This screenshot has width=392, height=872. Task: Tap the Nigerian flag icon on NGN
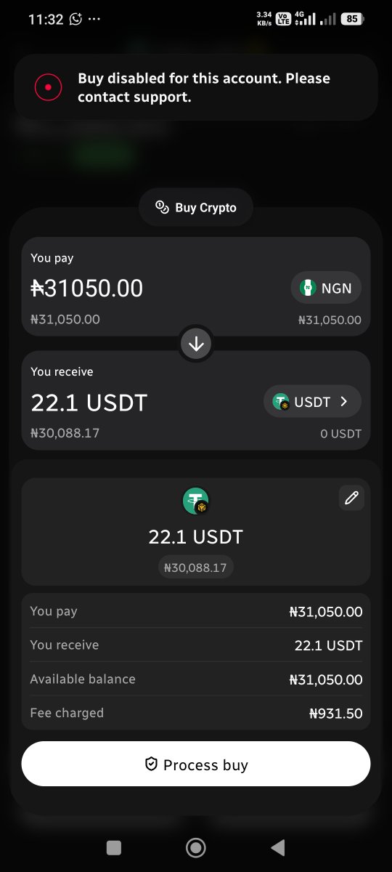point(308,288)
